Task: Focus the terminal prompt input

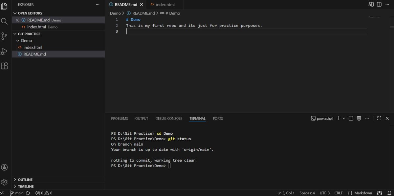Action: pyautogui.click(x=169, y=166)
